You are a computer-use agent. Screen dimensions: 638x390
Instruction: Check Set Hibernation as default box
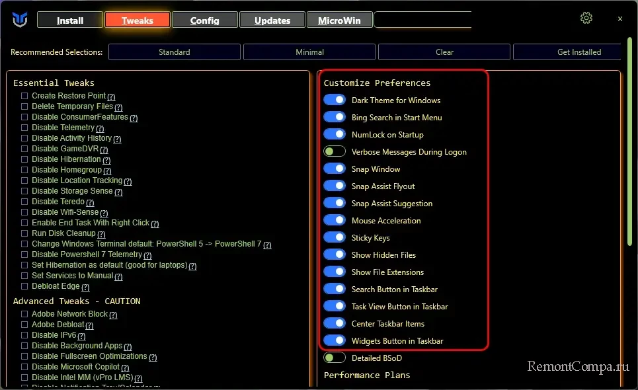click(24, 265)
